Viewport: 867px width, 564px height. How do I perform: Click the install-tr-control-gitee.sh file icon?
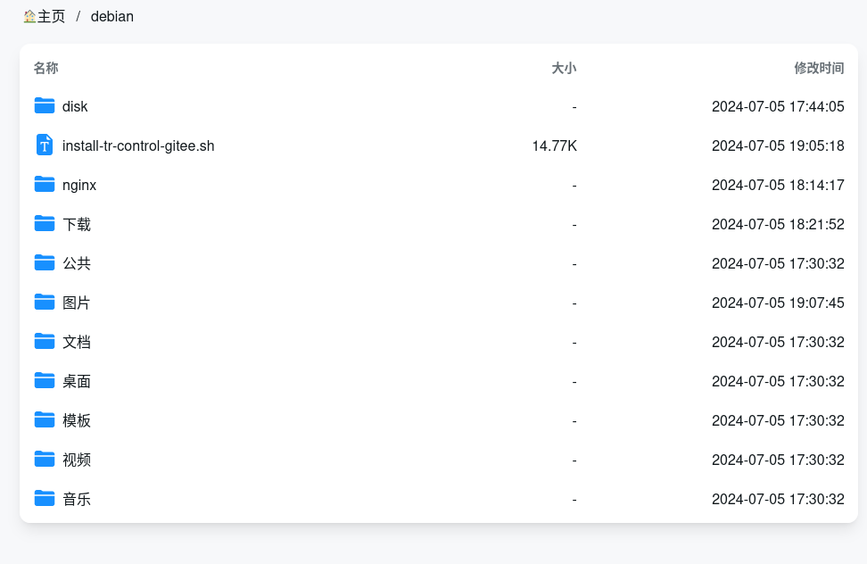pyautogui.click(x=45, y=145)
